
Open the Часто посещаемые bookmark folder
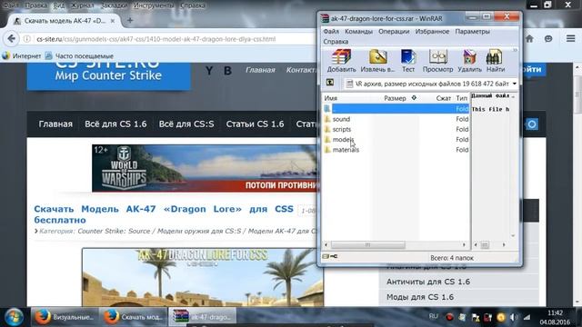79,56
